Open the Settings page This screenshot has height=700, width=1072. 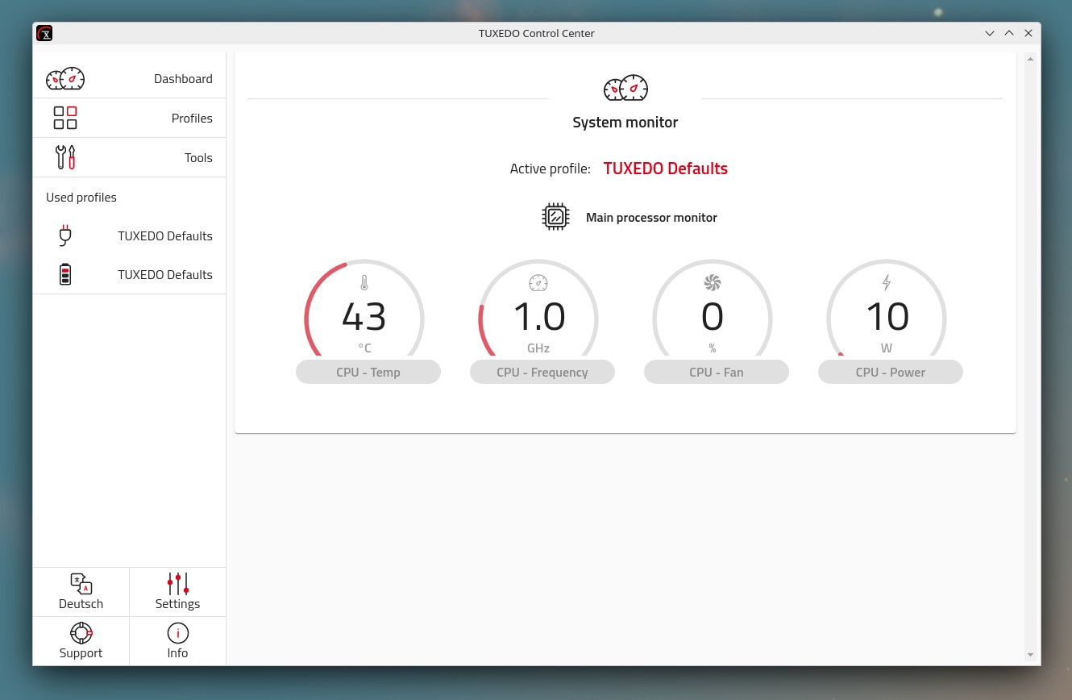[177, 592]
